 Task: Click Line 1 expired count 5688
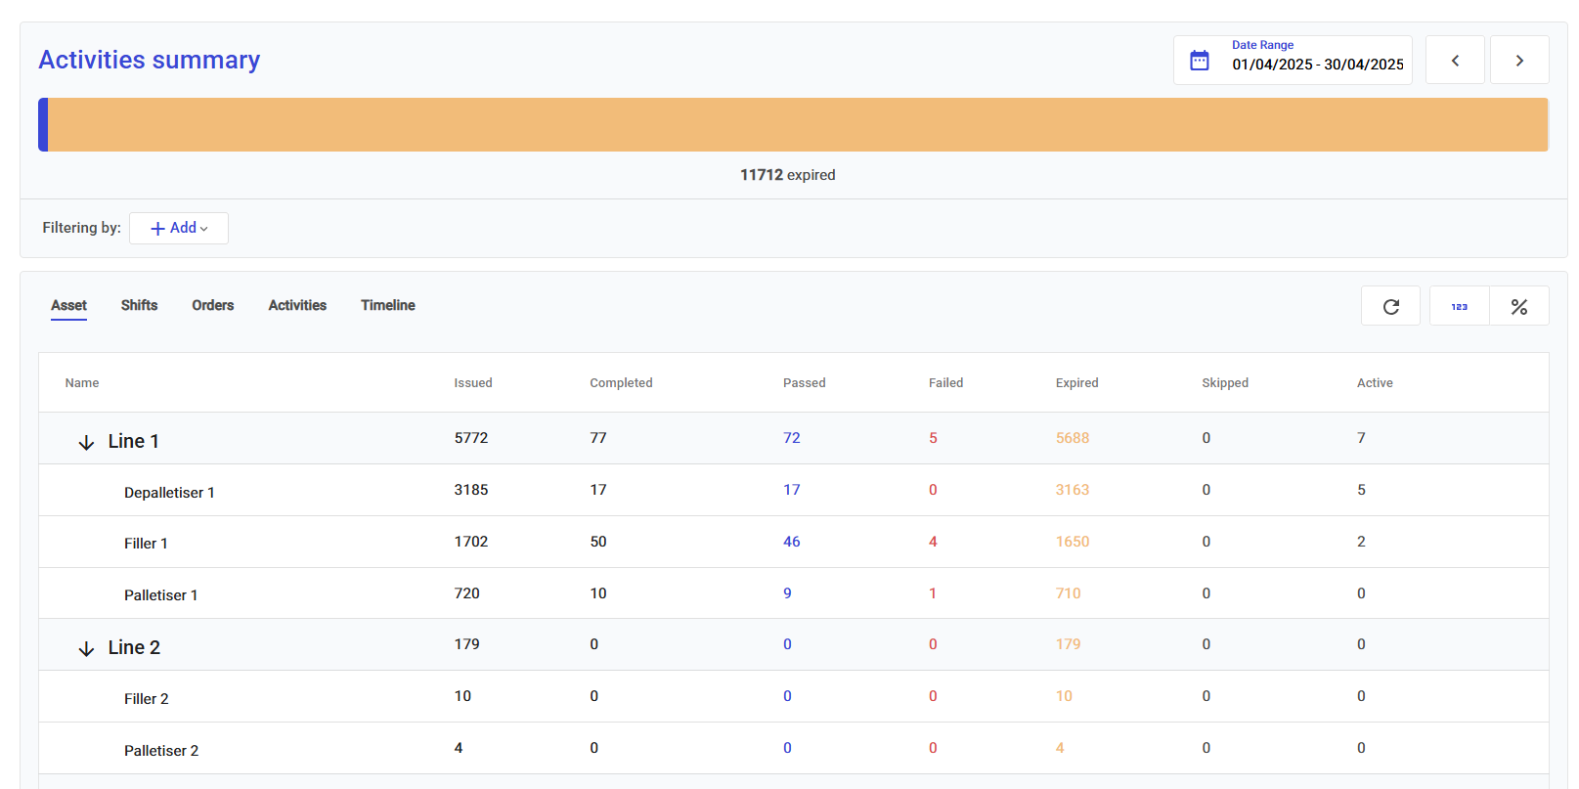pyautogui.click(x=1072, y=438)
